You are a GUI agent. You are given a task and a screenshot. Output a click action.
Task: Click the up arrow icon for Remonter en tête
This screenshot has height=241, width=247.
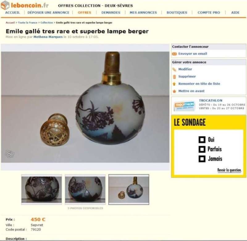(x=174, y=84)
